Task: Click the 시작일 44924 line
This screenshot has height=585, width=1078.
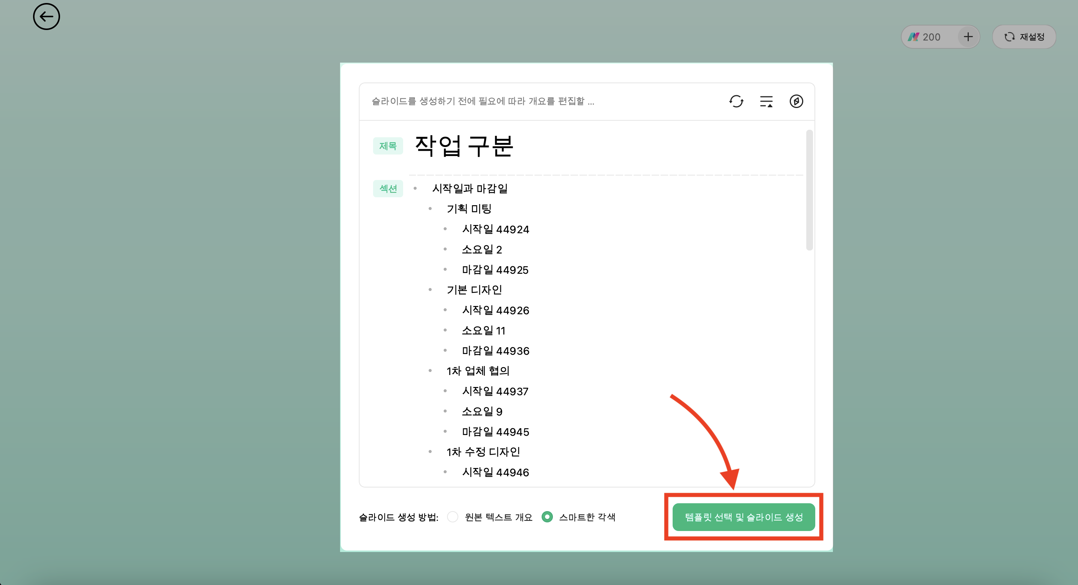Action: click(x=495, y=229)
